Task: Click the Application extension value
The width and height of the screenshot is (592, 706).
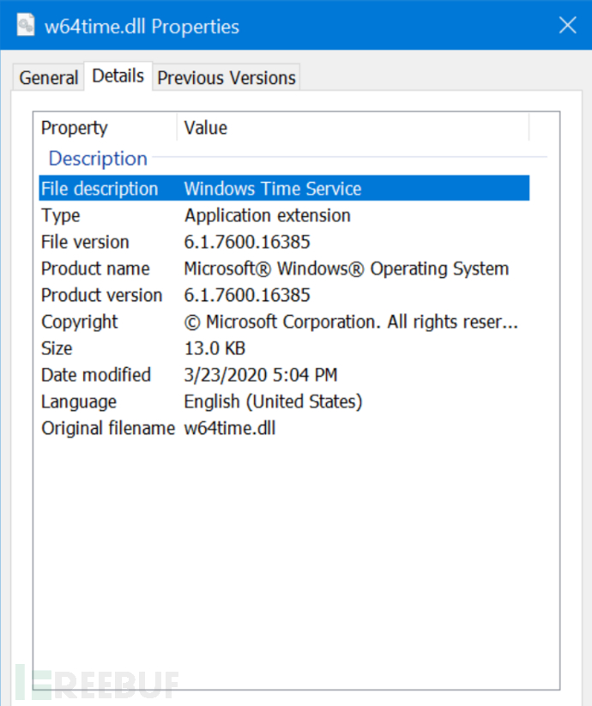Action: click(268, 215)
